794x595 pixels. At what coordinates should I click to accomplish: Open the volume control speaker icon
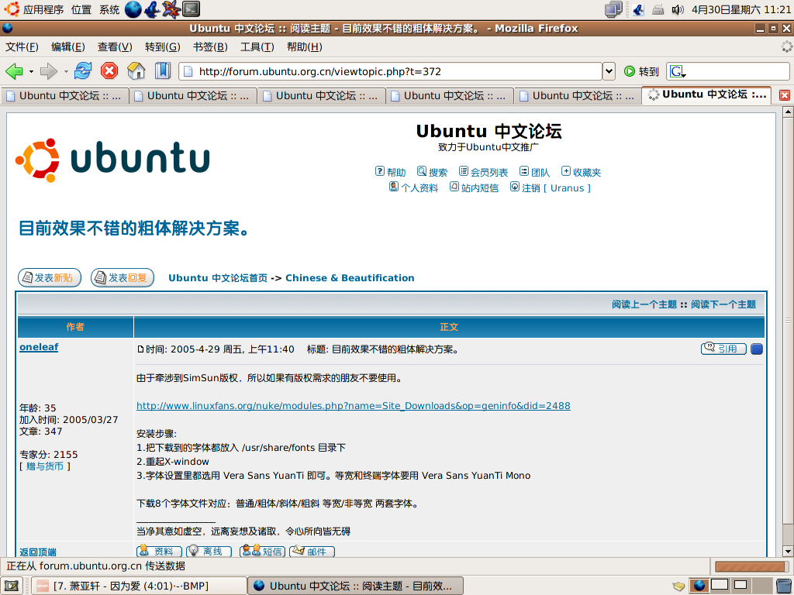click(678, 9)
